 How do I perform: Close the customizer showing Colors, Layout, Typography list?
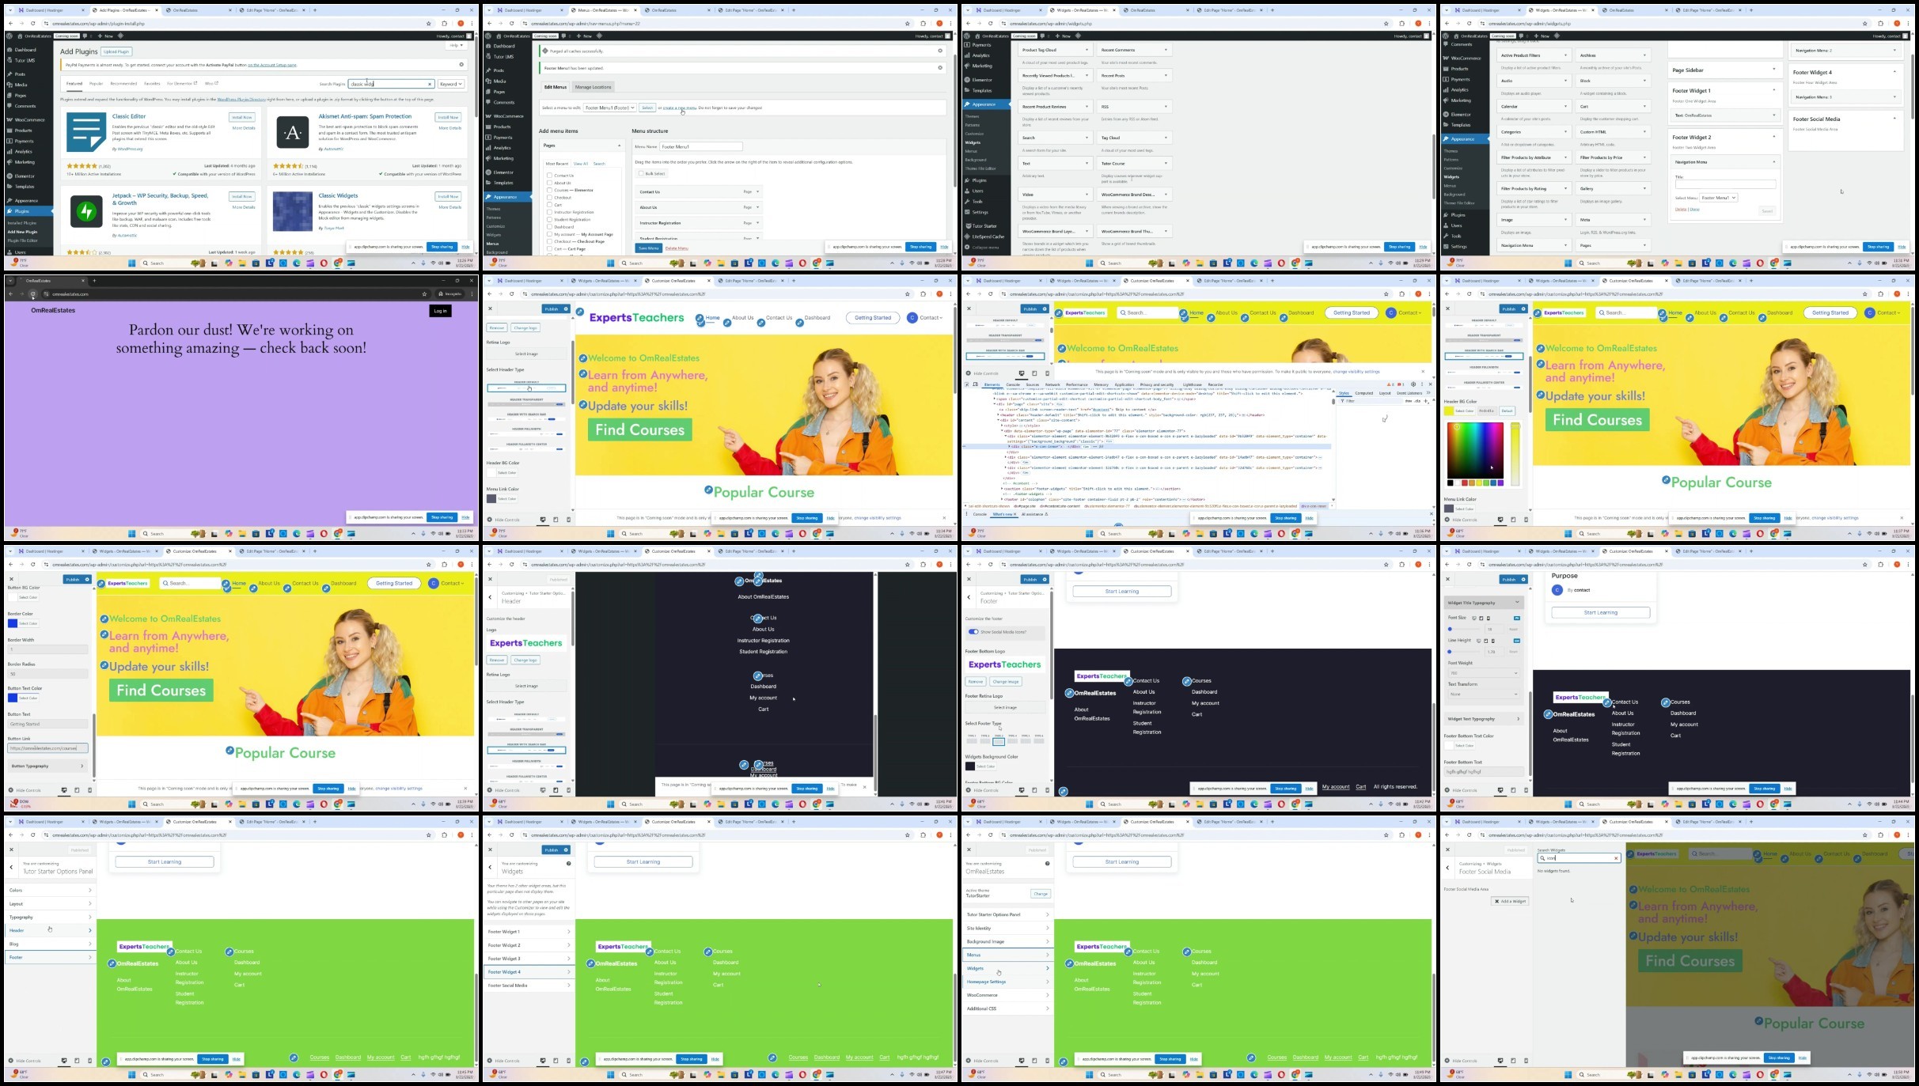(x=12, y=850)
